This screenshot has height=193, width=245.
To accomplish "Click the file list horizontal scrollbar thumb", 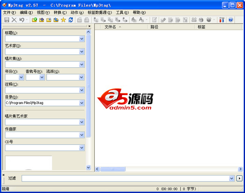I will coord(113,169).
